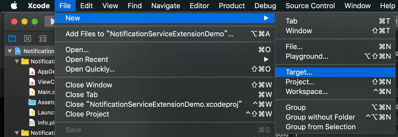Image resolution: width=398 pixels, height=137 pixels.
Task: Show the Project navigator folder icon
Action: click(x=12, y=38)
